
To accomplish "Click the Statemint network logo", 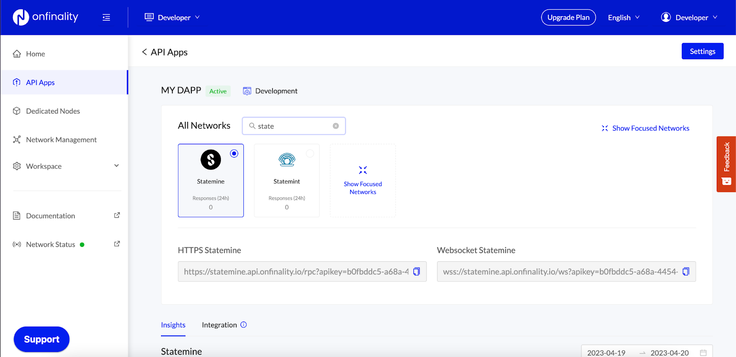I will coord(287,159).
